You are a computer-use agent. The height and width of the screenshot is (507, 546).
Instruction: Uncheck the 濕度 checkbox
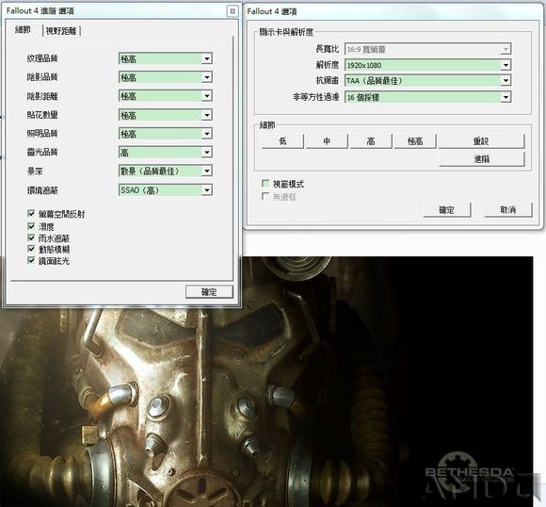31,226
